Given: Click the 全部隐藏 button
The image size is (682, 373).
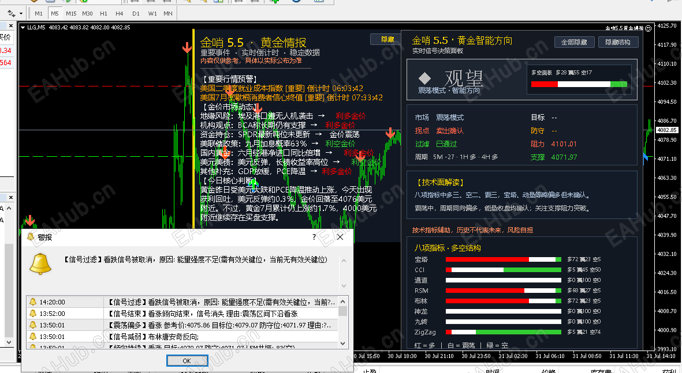Looking at the screenshot, I should pos(574,42).
